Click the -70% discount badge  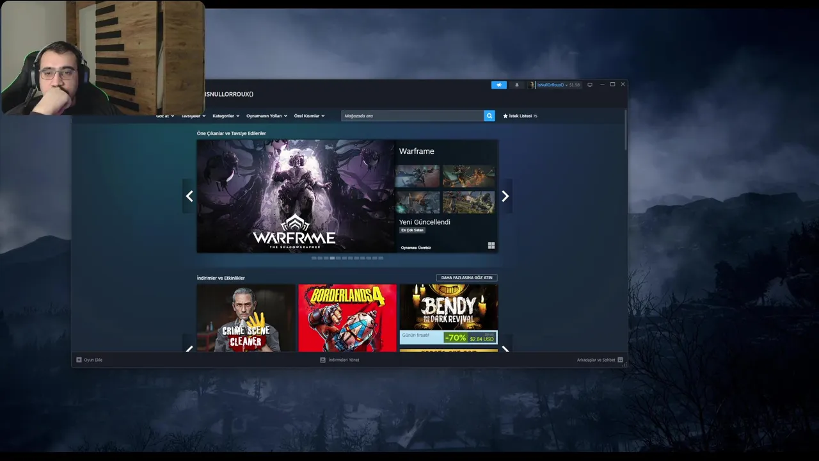pyautogui.click(x=456, y=337)
